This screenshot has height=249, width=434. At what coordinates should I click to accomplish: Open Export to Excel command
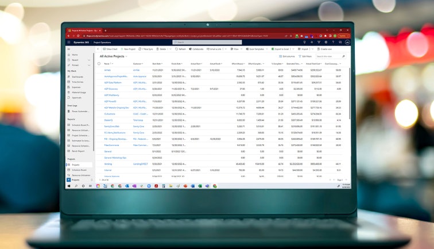pos(280,49)
